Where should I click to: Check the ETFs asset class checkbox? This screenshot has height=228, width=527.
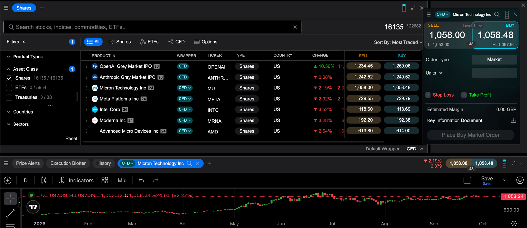[9, 88]
